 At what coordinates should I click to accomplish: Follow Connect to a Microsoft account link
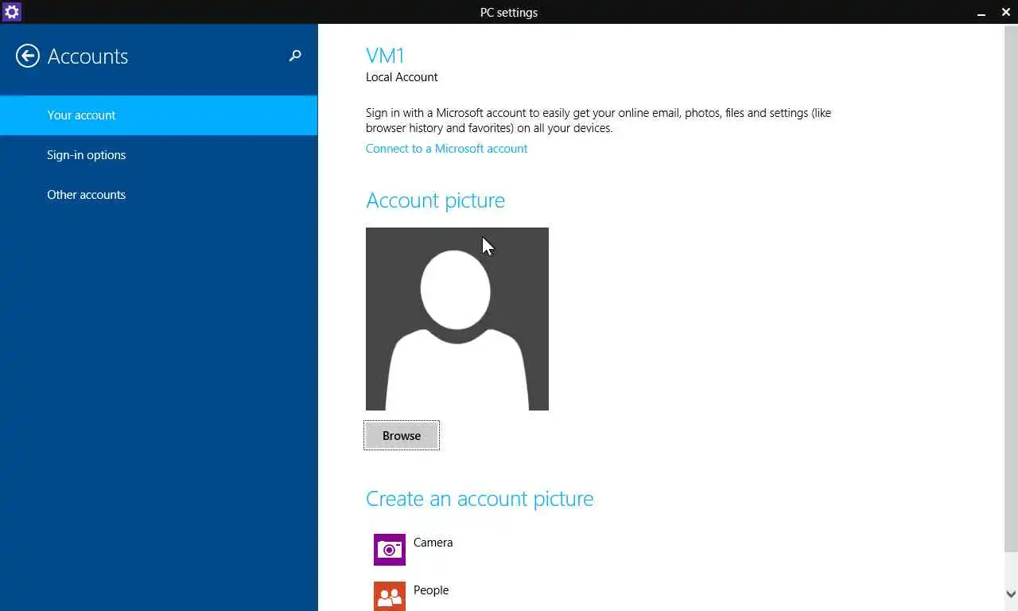(446, 149)
